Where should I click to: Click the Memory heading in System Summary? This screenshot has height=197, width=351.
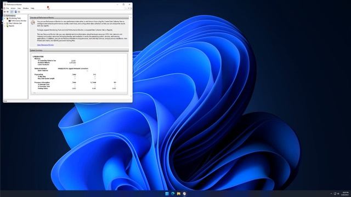[37, 59]
